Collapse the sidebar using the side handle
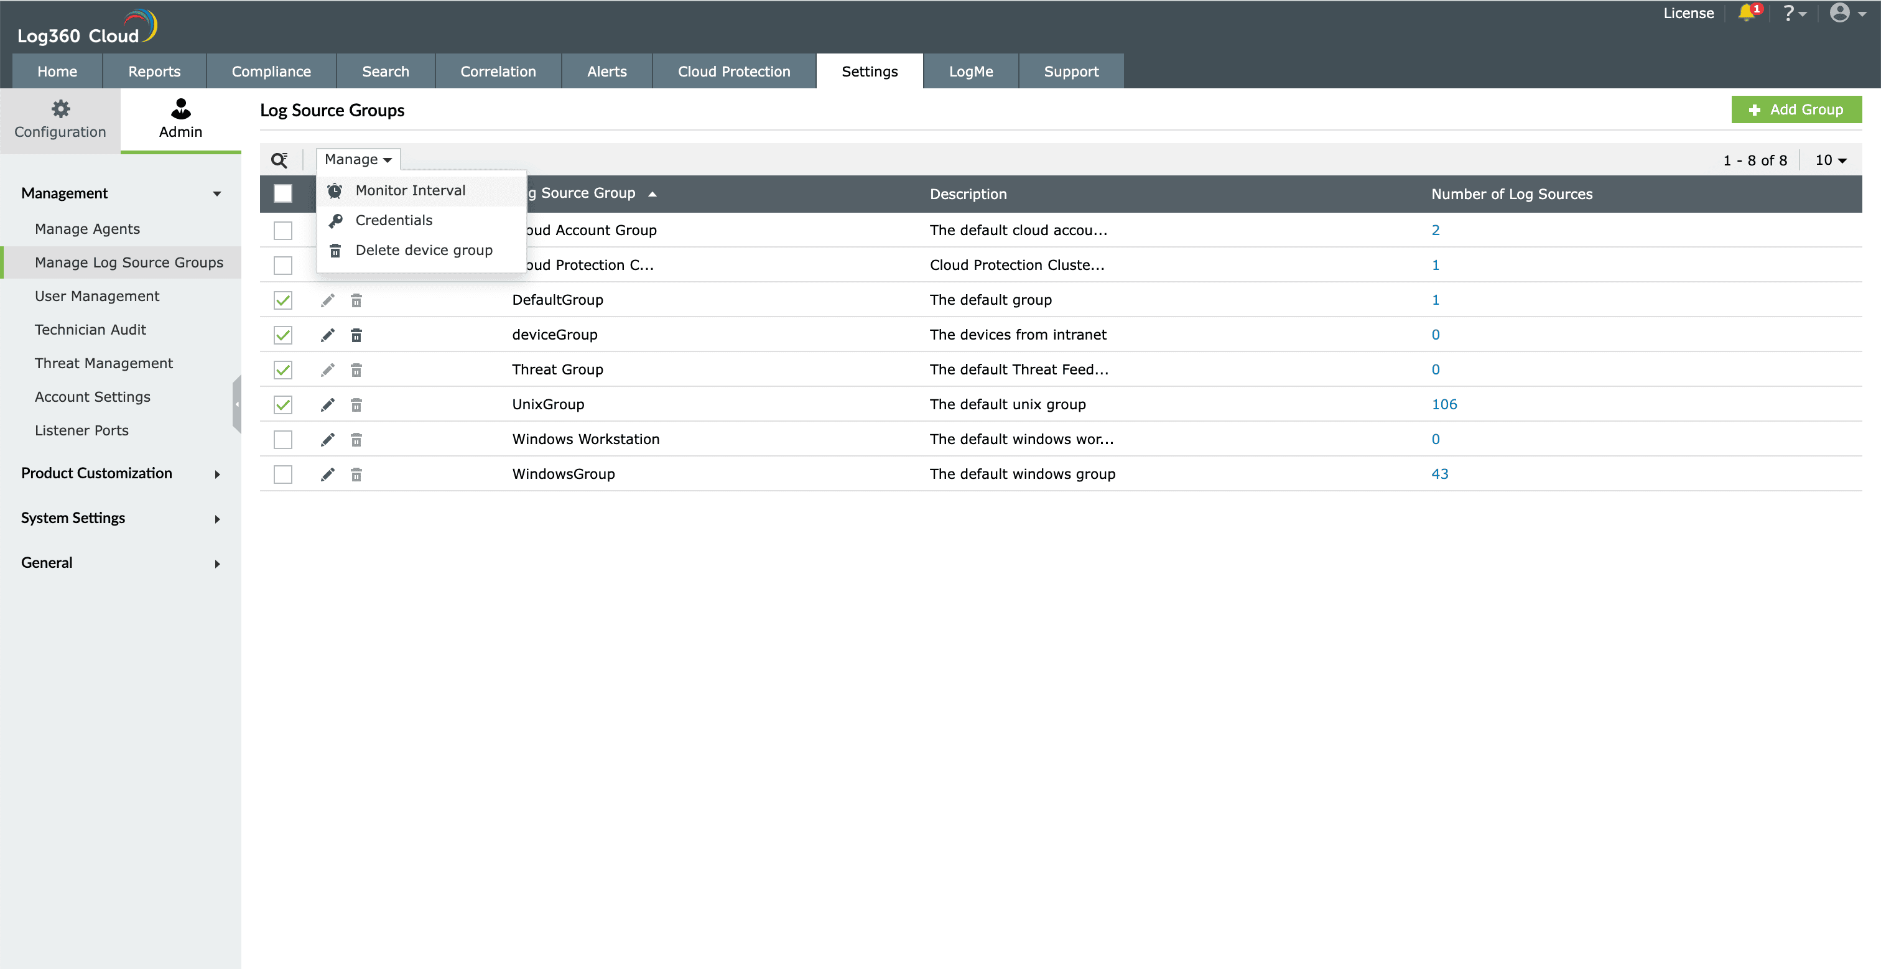Image resolution: width=1881 pixels, height=969 pixels. pos(236,404)
